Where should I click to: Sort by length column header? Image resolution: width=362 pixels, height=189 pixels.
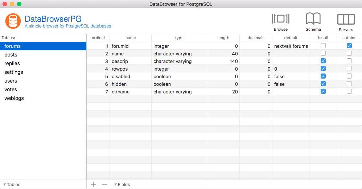click(x=223, y=38)
